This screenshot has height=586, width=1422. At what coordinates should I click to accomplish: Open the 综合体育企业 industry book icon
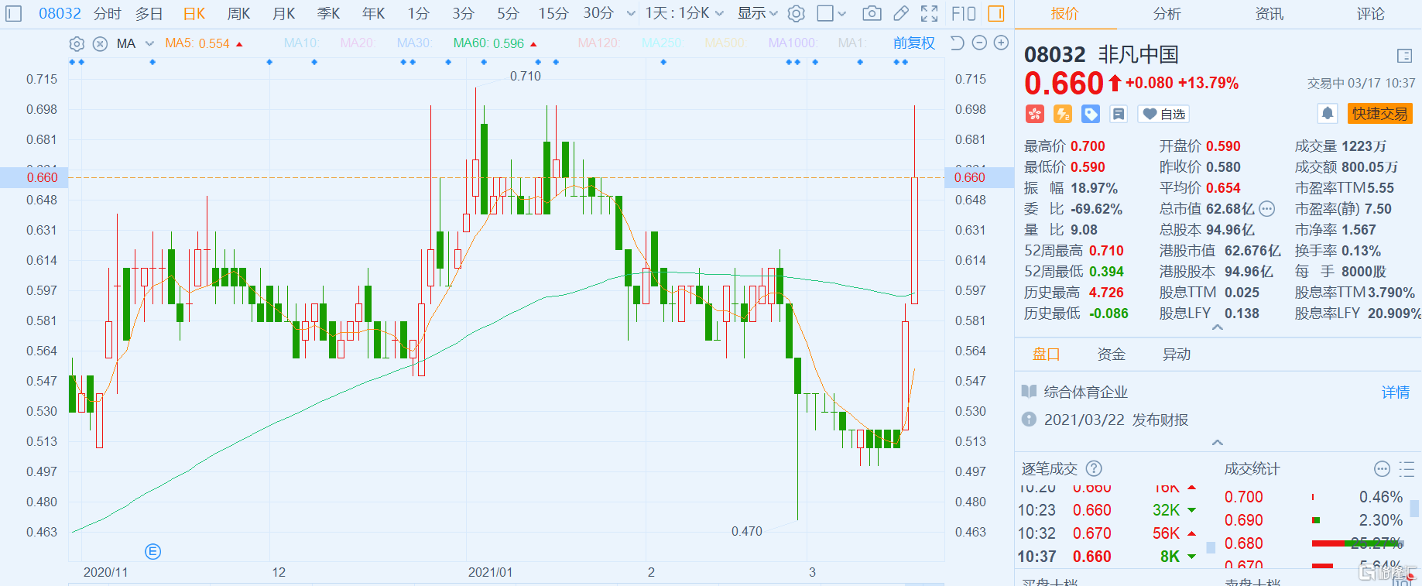click(1029, 392)
